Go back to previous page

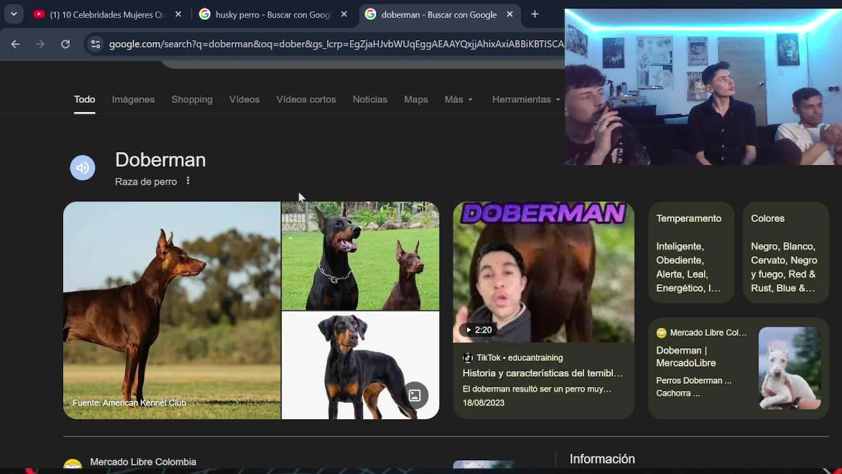coord(15,44)
